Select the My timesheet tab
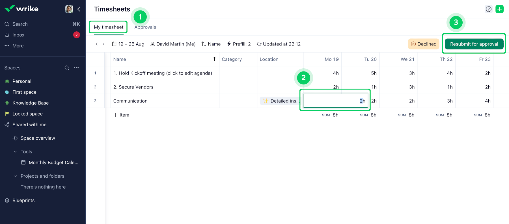509x224 pixels. (x=109, y=27)
